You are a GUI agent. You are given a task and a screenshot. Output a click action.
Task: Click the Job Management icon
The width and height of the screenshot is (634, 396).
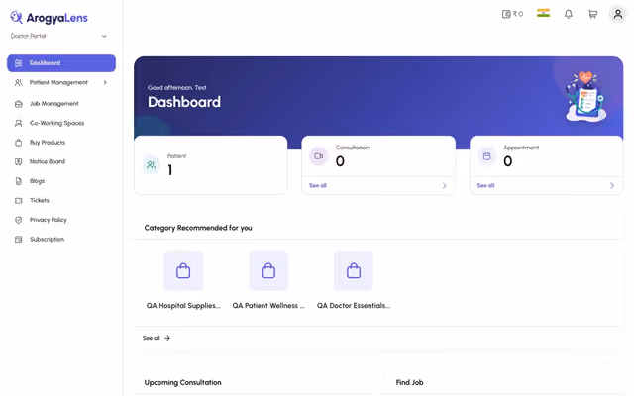18,104
